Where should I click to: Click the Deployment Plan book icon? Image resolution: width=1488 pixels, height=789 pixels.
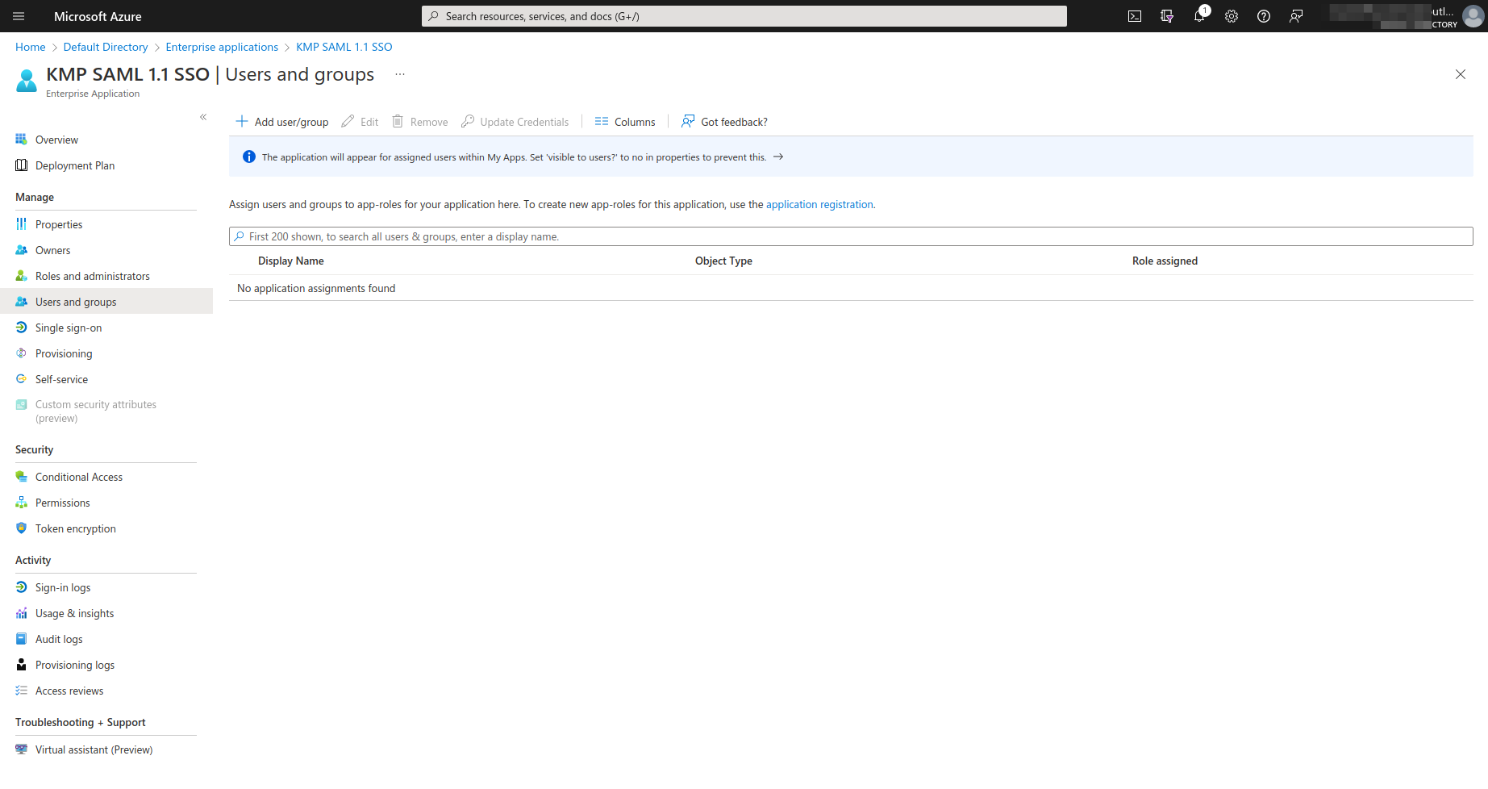22,165
